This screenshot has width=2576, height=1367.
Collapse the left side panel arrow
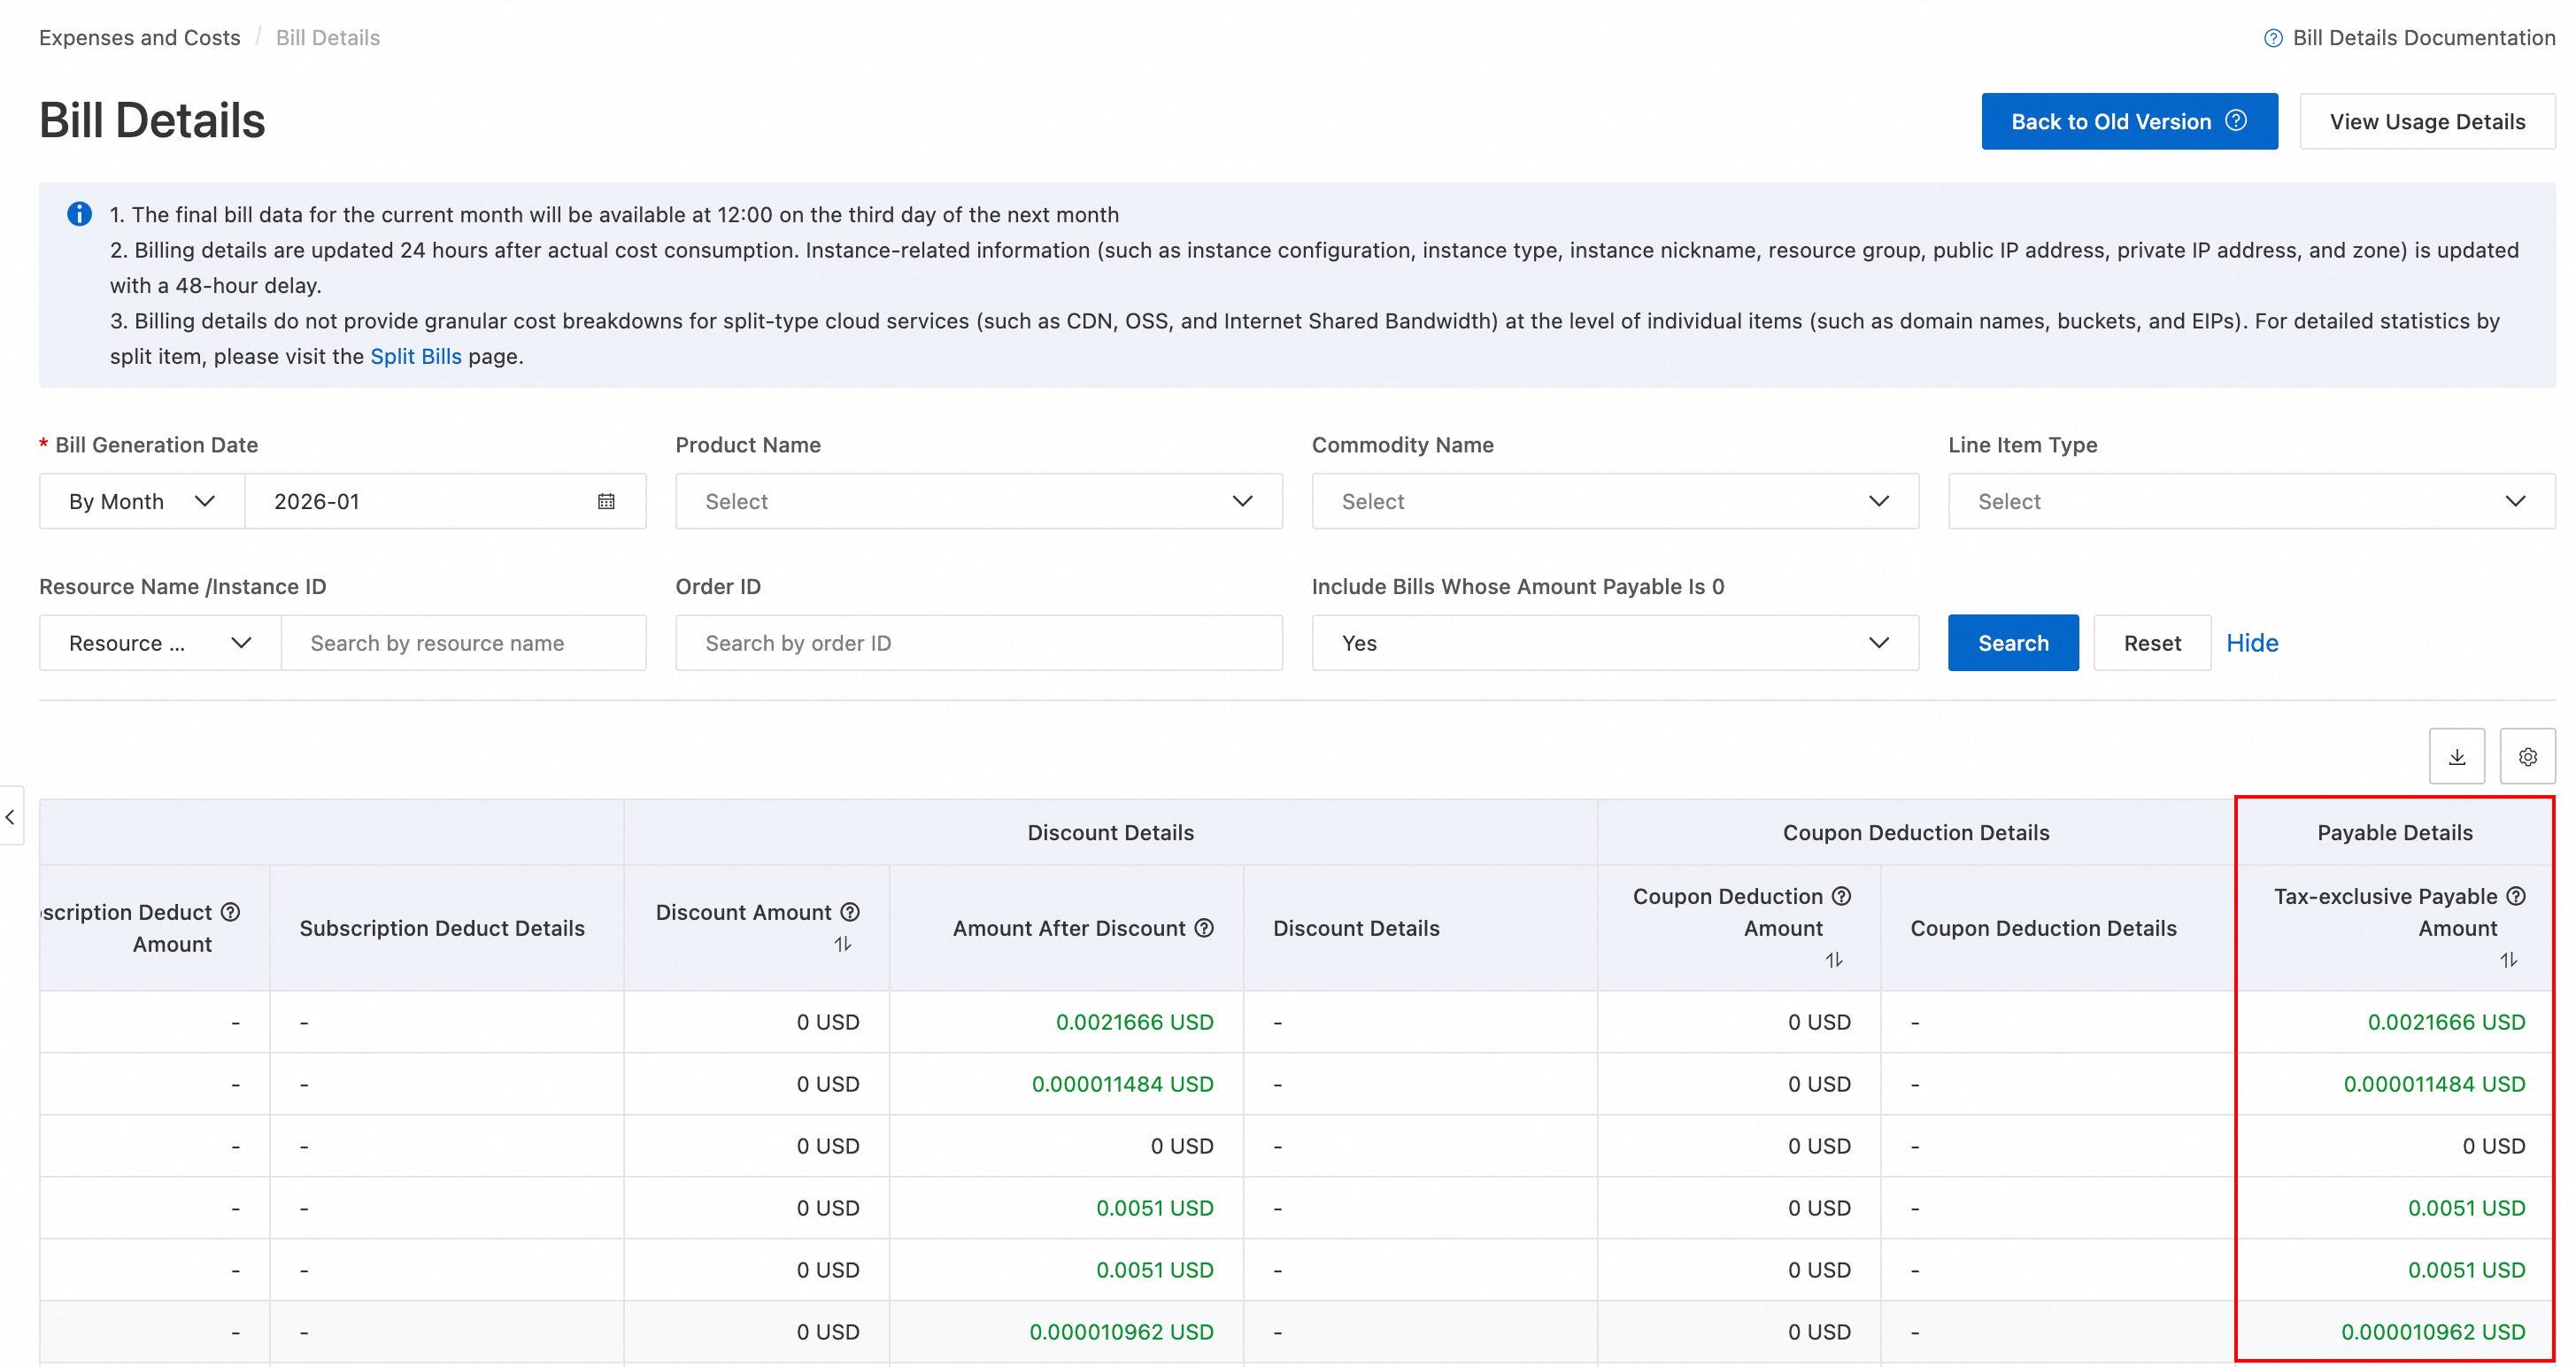[10, 816]
